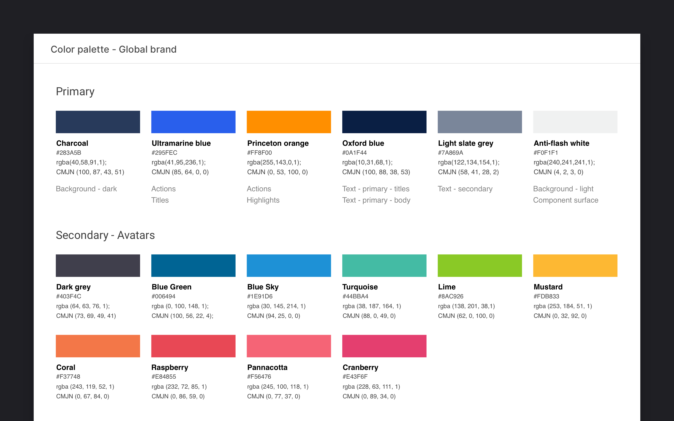Click the 'Oxford blue' name
The width and height of the screenshot is (674, 421).
(363, 143)
